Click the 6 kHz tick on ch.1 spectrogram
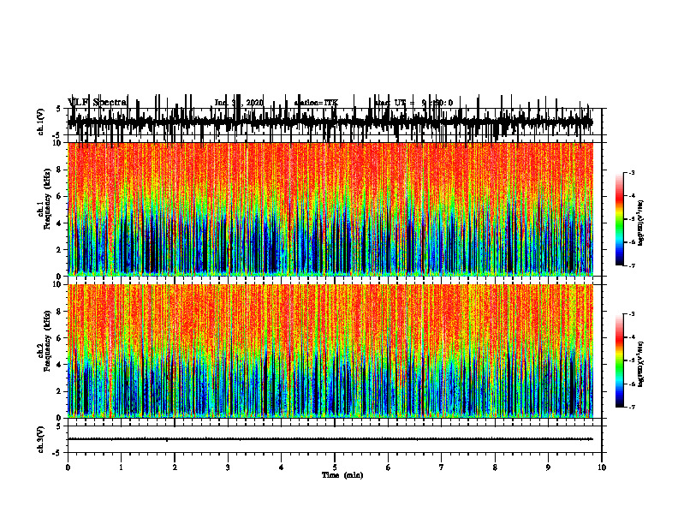This screenshot has height=524, width=678. (59, 196)
